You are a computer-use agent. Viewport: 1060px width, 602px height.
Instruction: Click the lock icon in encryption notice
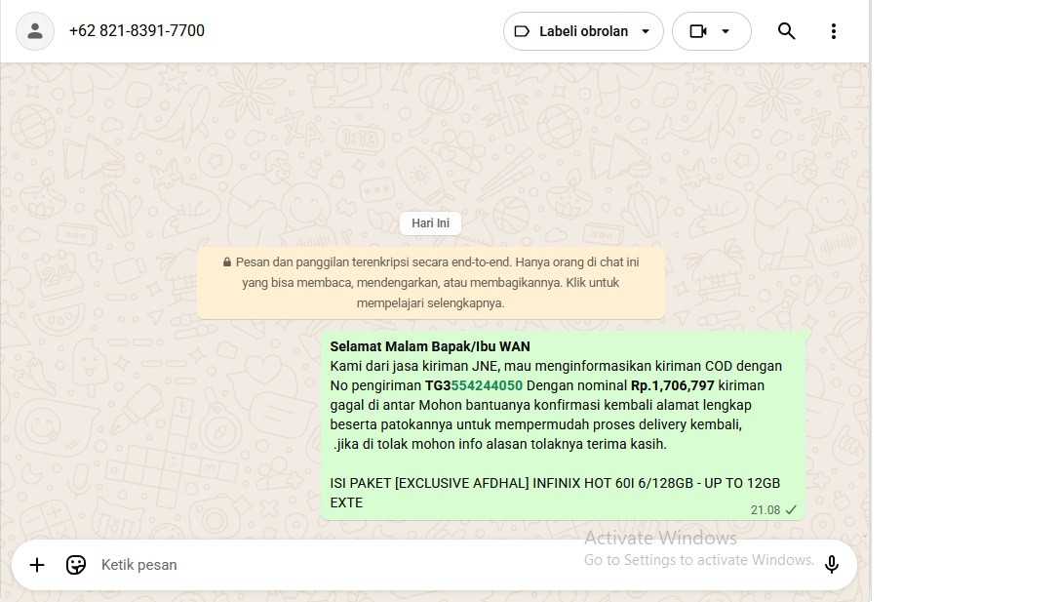227,262
